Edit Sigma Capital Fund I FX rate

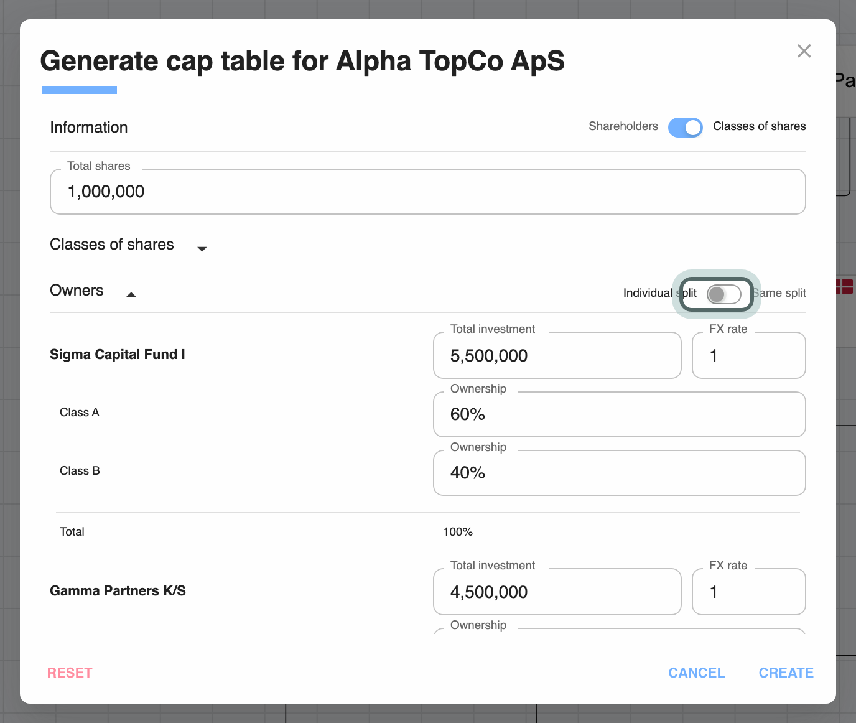tap(749, 355)
